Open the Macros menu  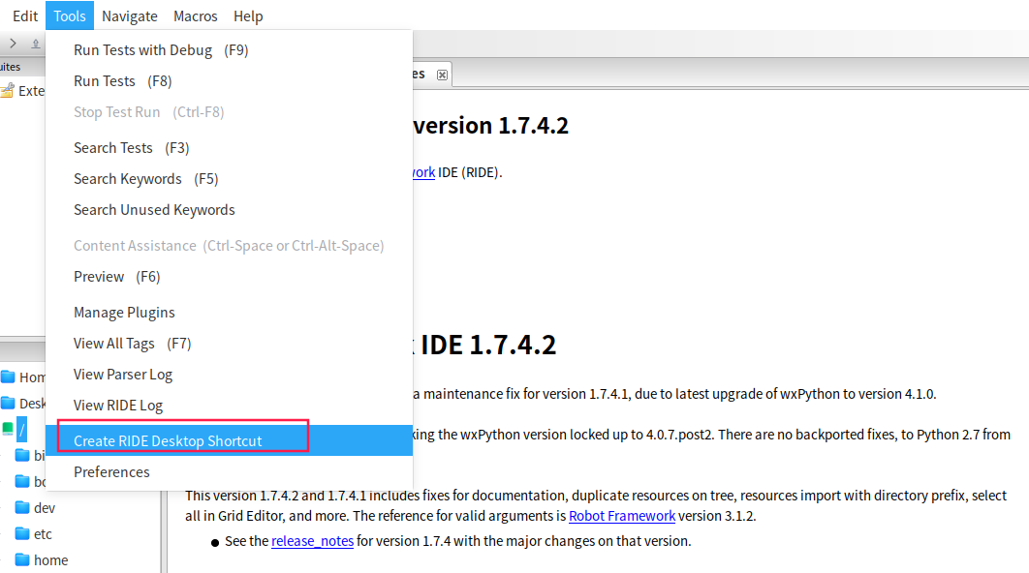click(195, 15)
